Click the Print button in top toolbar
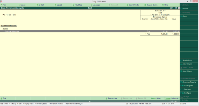The width and height of the screenshot is (199, 106). tap(9, 5)
